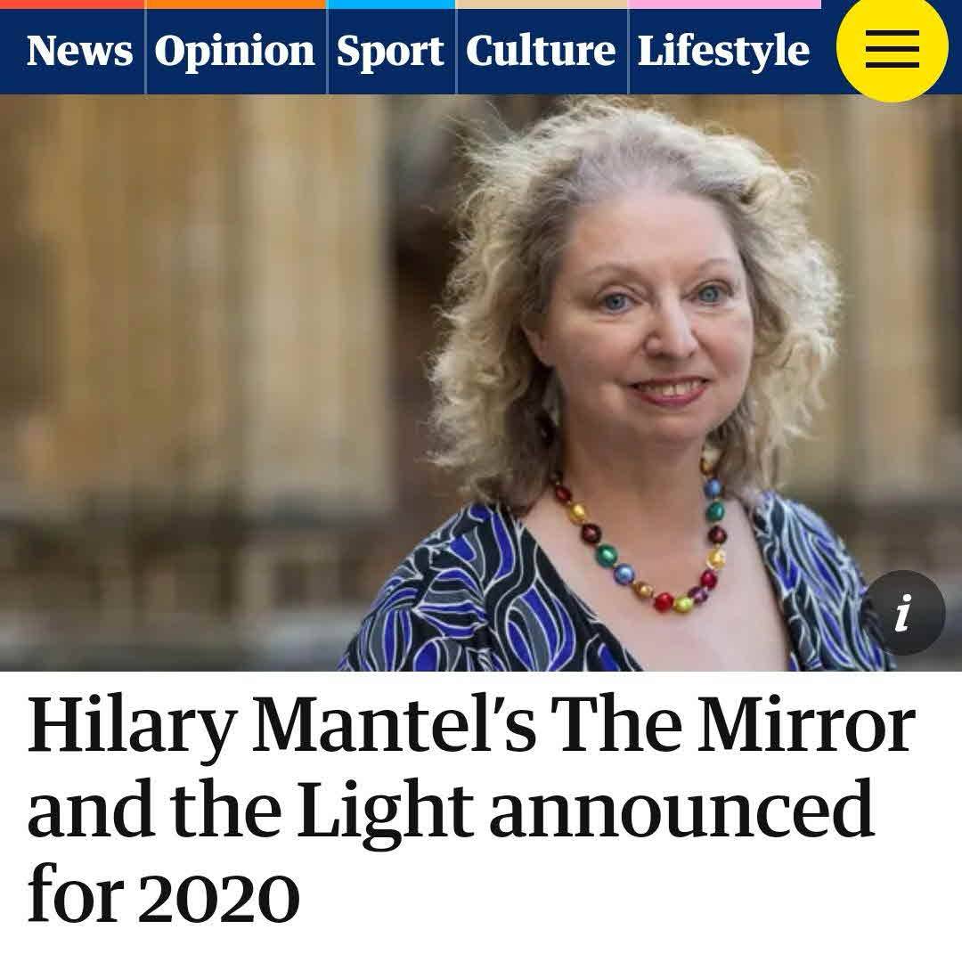
Task: Show image caption via the info icon
Action: pyautogui.click(x=902, y=612)
